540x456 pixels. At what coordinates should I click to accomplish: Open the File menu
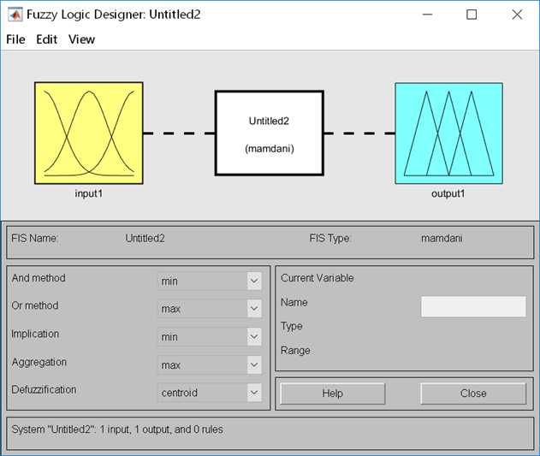click(x=15, y=39)
